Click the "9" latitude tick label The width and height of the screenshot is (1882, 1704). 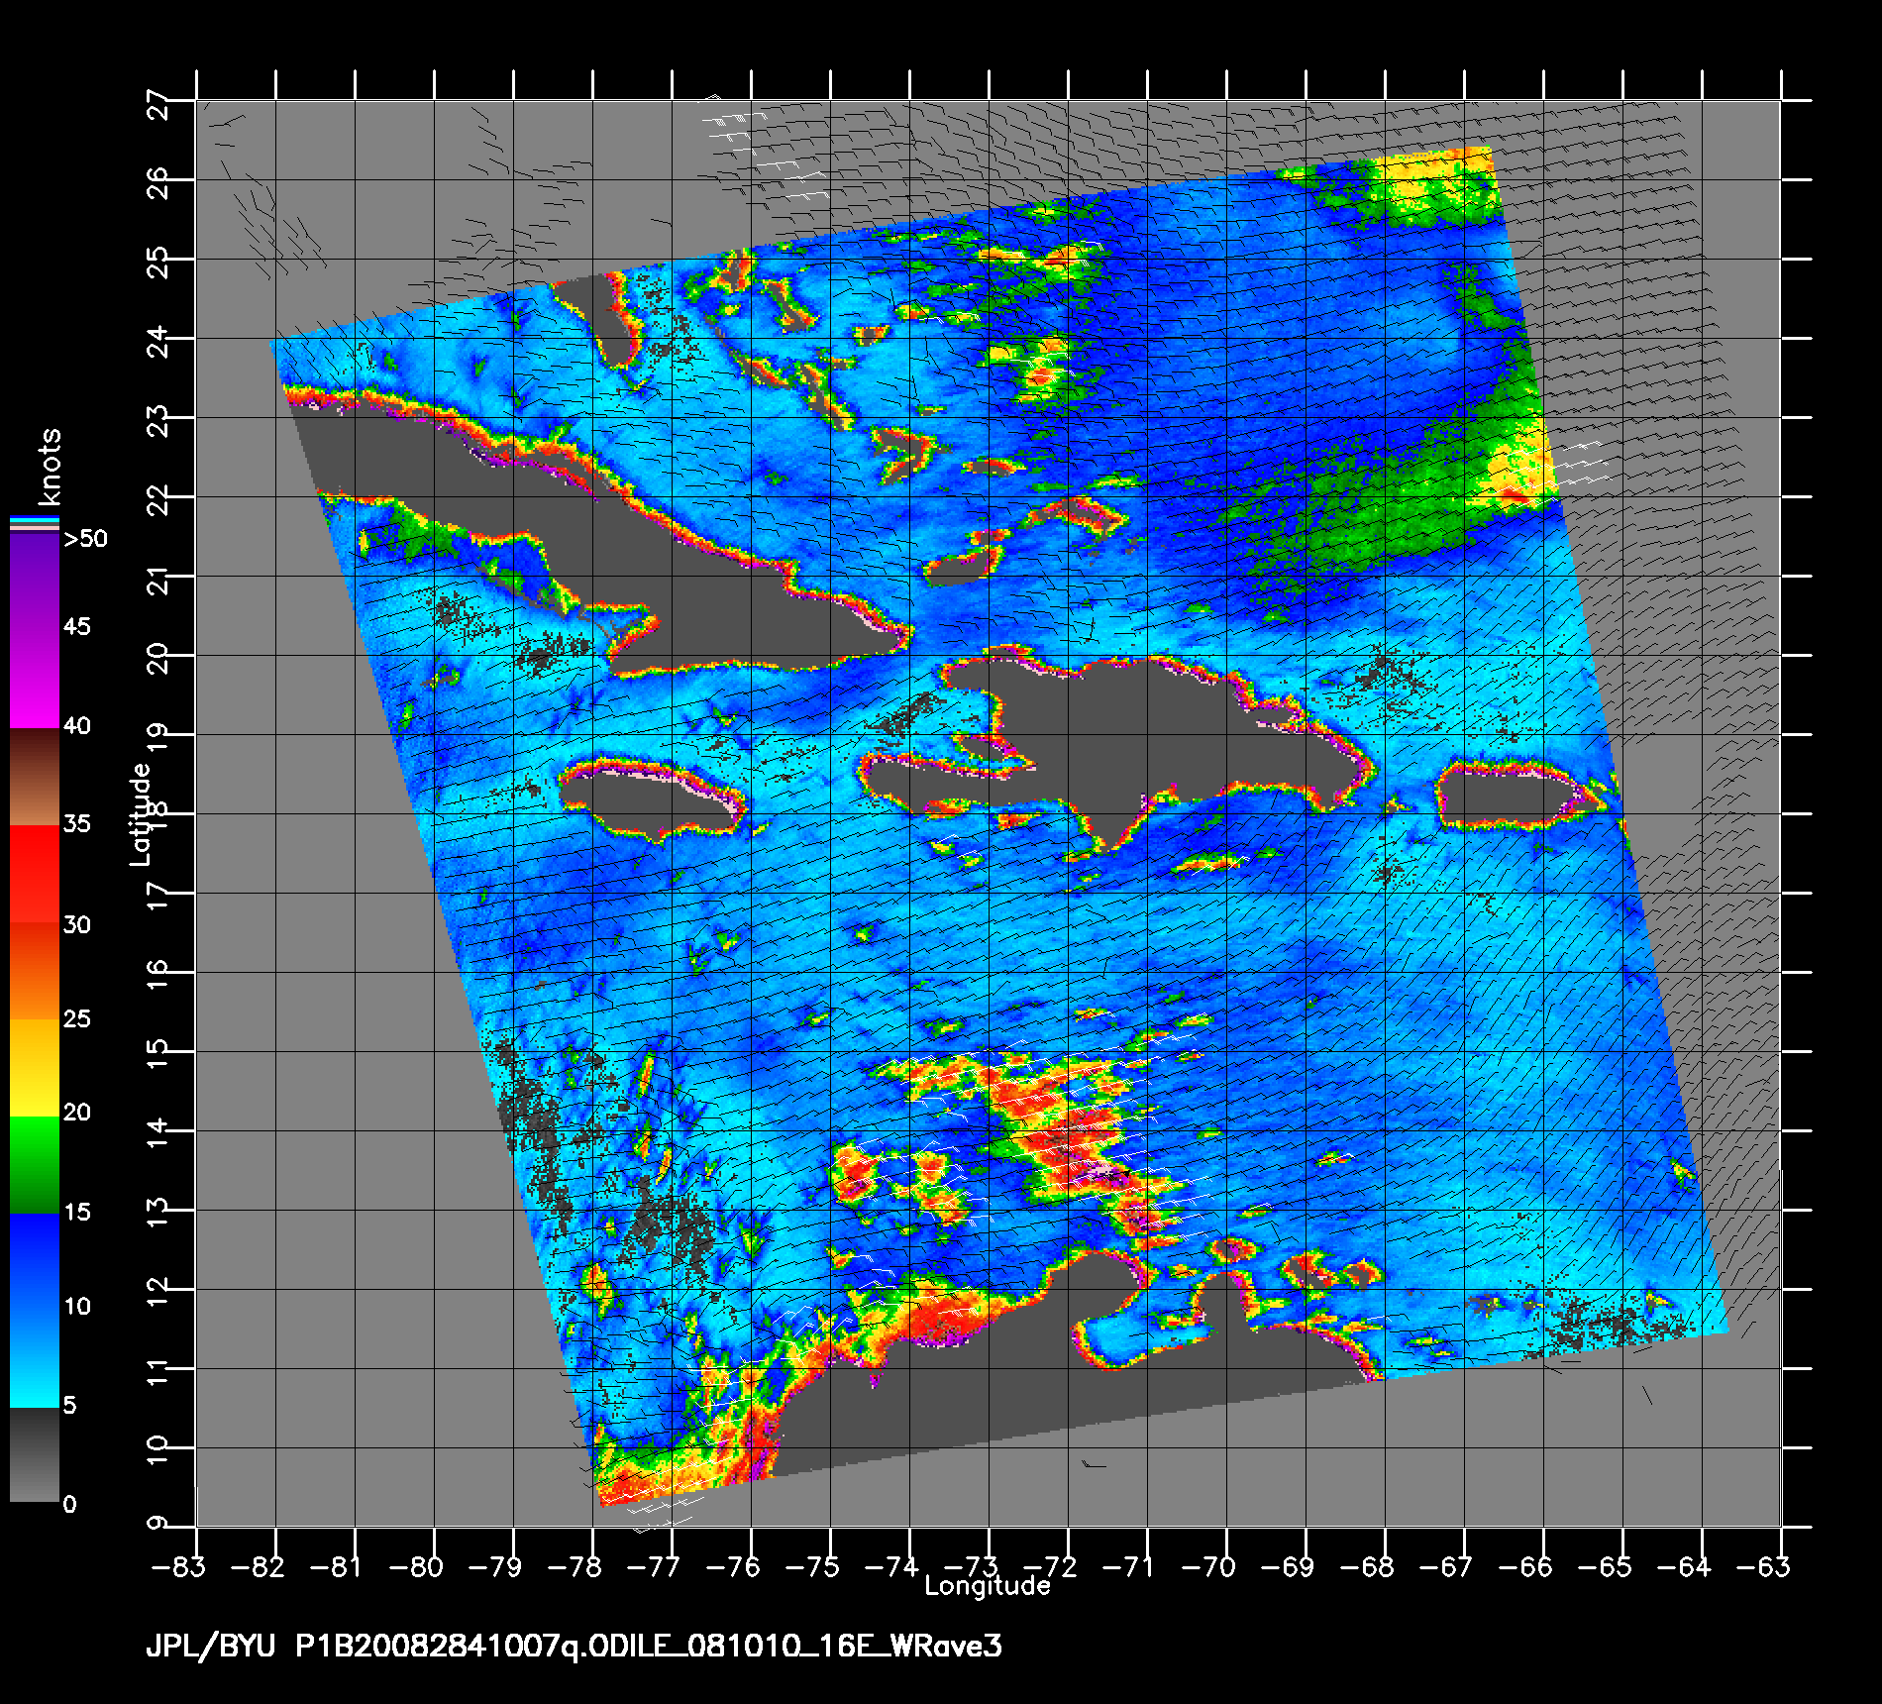(x=159, y=1523)
